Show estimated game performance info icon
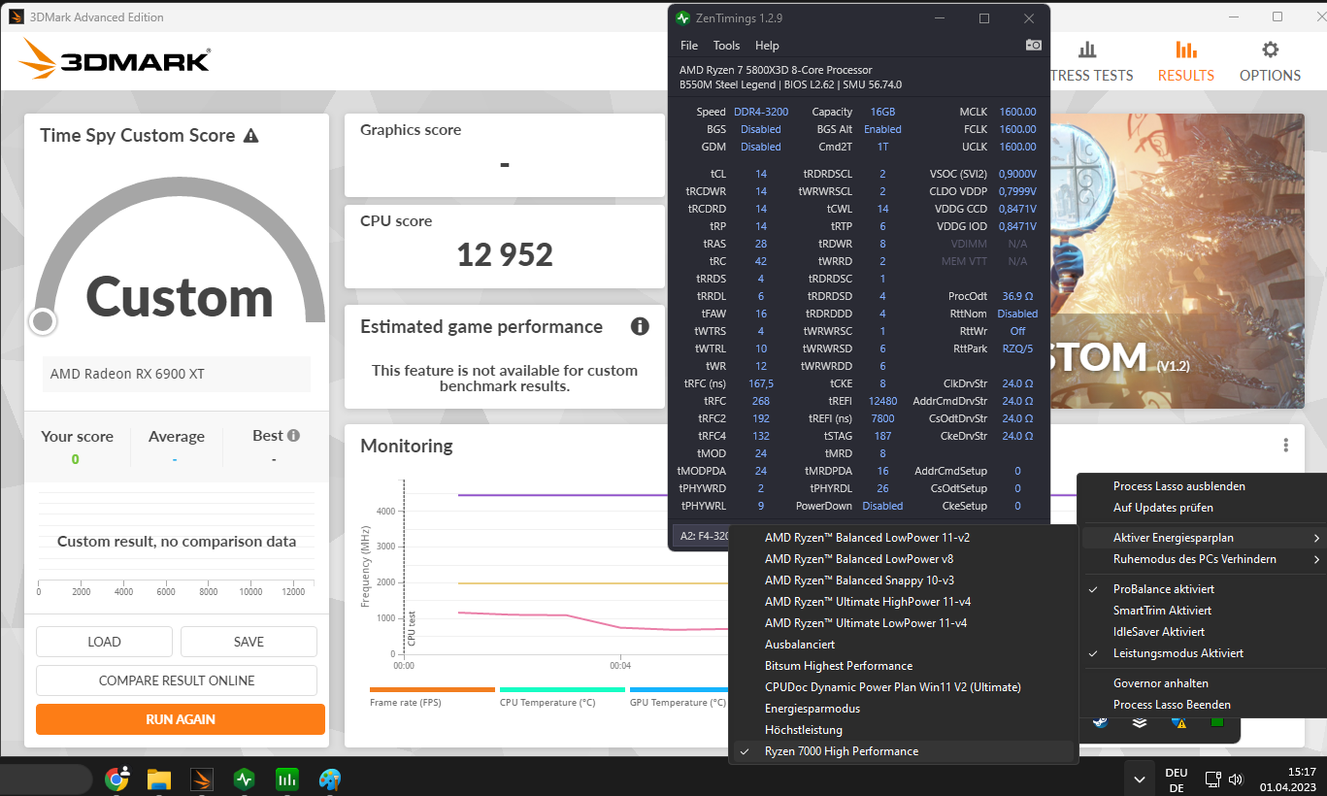The width and height of the screenshot is (1327, 796). pos(640,326)
